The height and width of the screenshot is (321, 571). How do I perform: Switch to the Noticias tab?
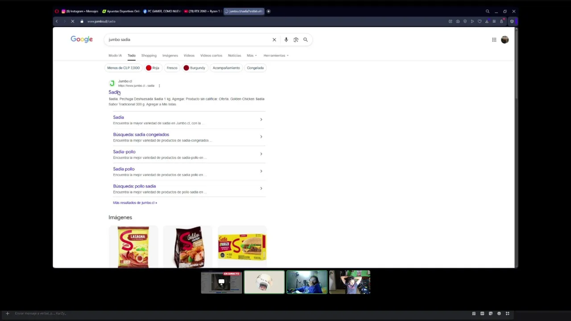point(234,56)
